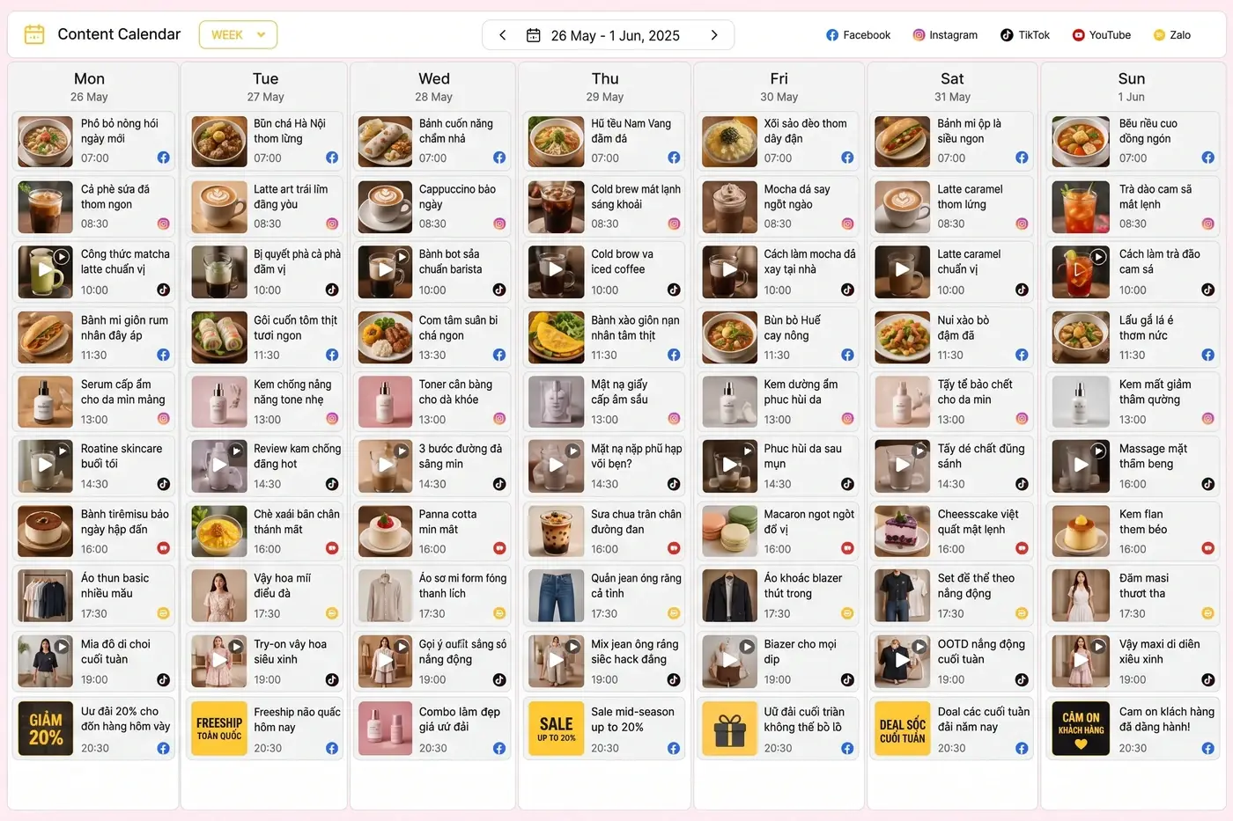Open the gift box thumbnail on Friday
This screenshot has height=821, width=1233.
730,729
